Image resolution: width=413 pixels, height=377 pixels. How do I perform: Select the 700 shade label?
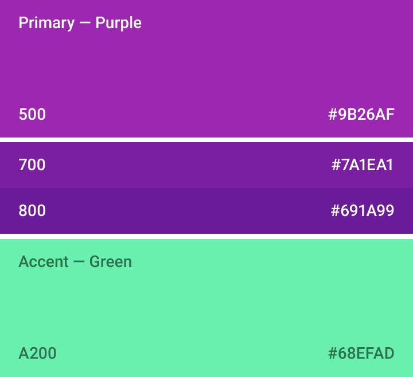(32, 165)
